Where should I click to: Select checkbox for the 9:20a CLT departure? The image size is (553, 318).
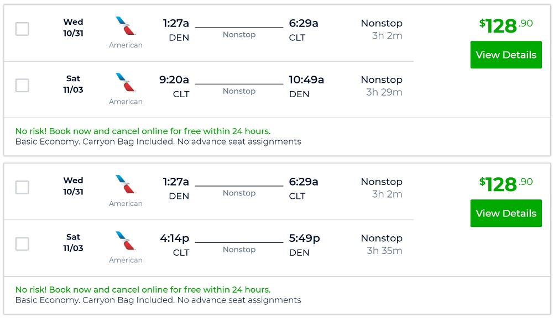coord(22,86)
